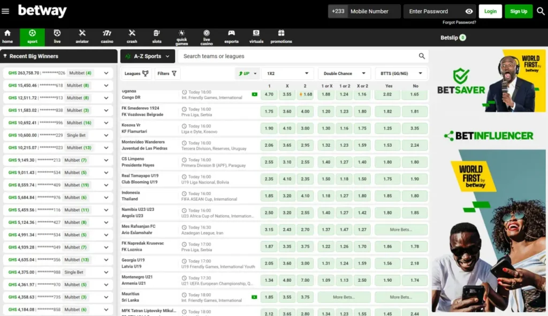
Task: Click the Leagues trophy button
Action: [136, 73]
